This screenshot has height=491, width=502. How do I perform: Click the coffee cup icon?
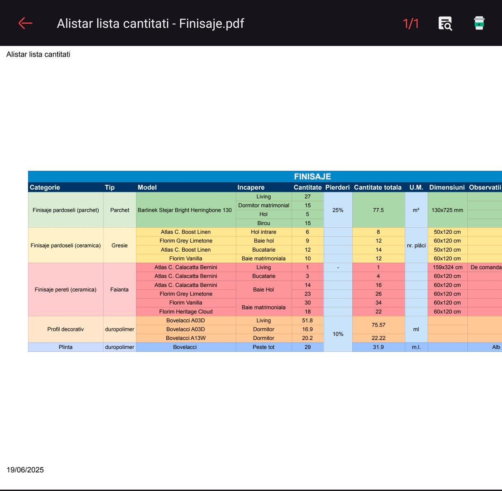(x=479, y=23)
